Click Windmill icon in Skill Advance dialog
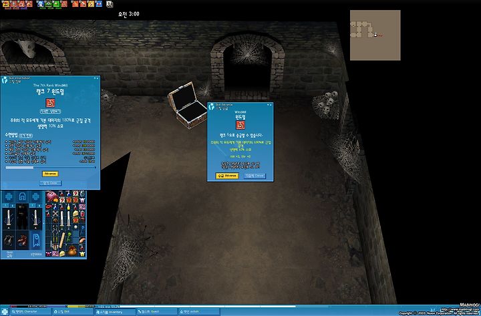This screenshot has height=316, width=481. click(240, 125)
